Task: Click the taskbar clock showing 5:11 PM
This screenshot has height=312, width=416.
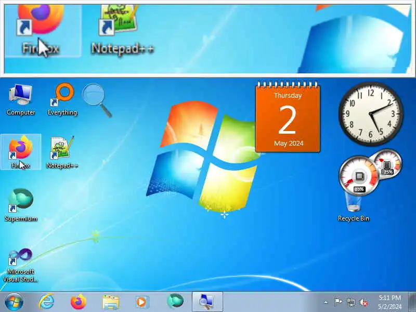Action: point(389,302)
